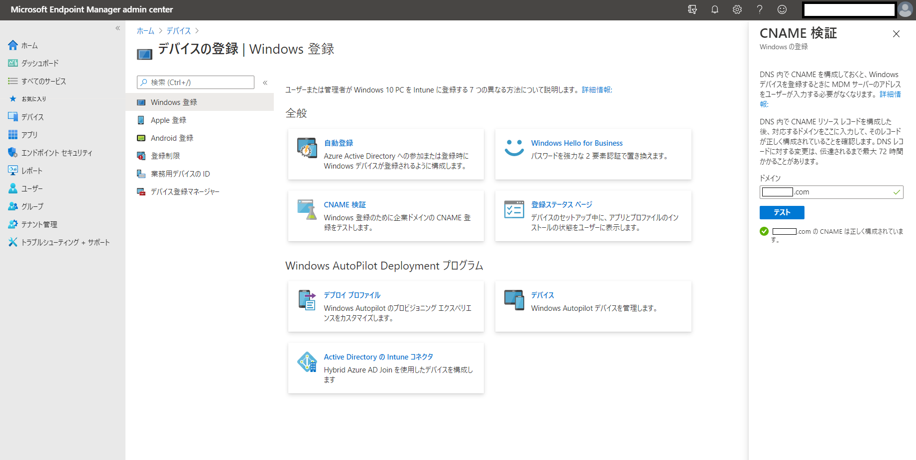
Task: Click the 登録ステータス ページ card icon
Action: (x=514, y=209)
